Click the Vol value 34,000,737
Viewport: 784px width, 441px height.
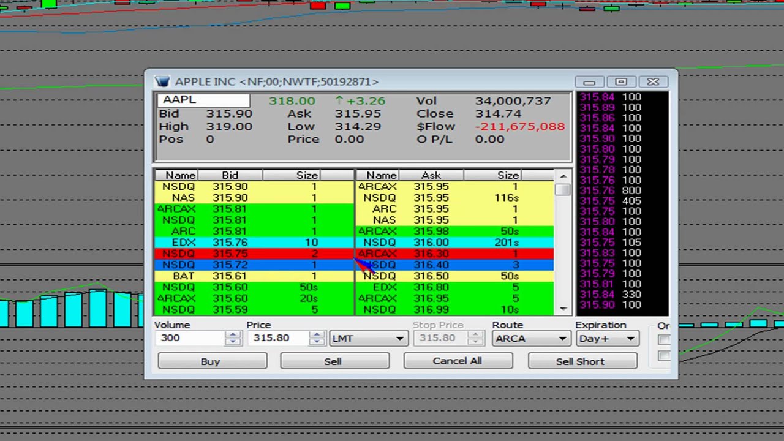click(513, 101)
